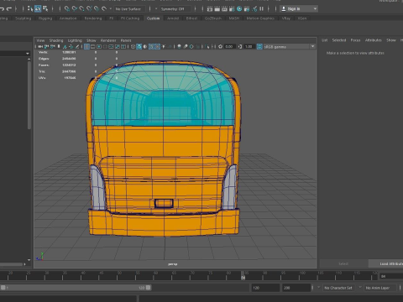This screenshot has width=403, height=302.
Task: Click the gamma reset icon
Action: pyautogui.click(x=240, y=46)
